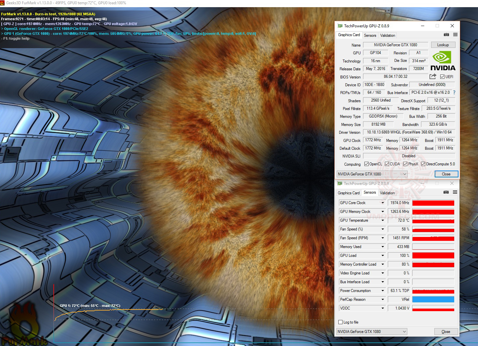Click the Driver Version value field
478x346 pixels.
click(x=409, y=132)
